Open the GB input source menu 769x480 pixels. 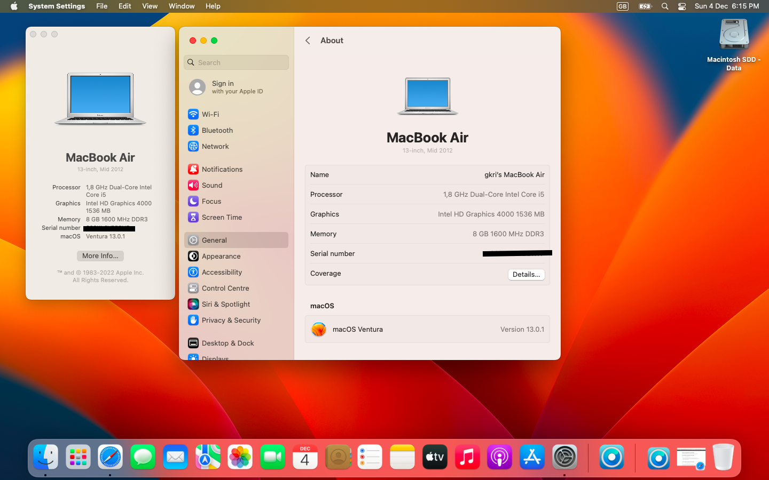(623, 6)
